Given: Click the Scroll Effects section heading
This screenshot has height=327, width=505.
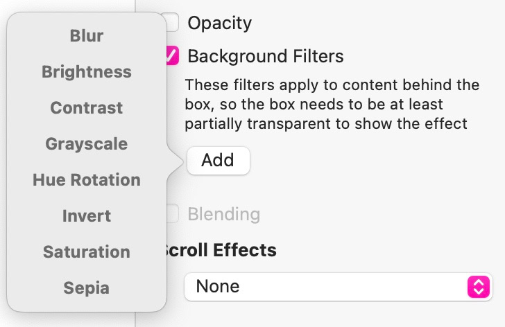Looking at the screenshot, I should click(x=221, y=250).
